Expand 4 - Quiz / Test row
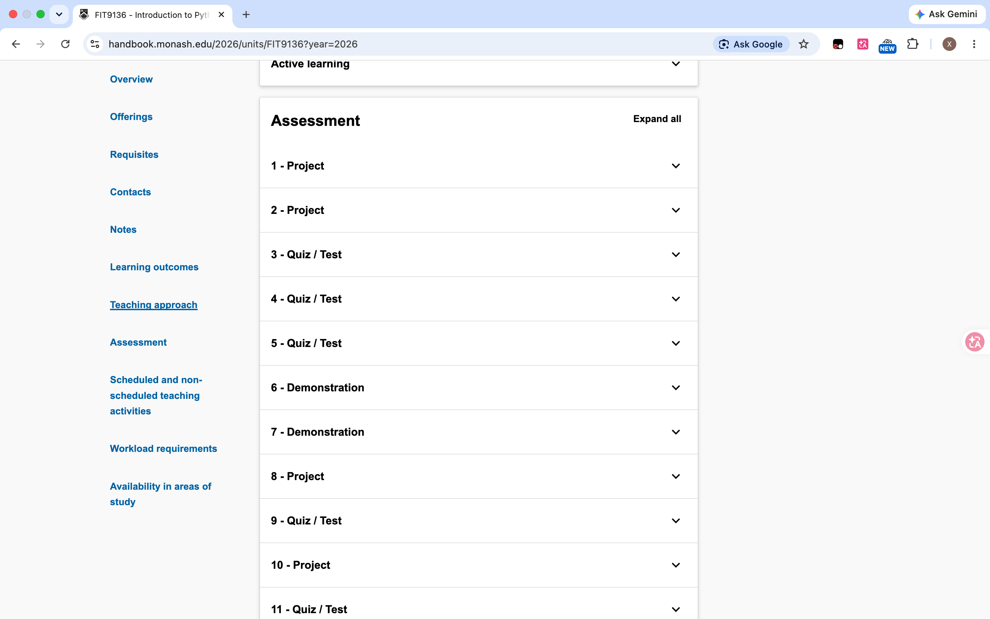990x619 pixels. tap(478, 299)
